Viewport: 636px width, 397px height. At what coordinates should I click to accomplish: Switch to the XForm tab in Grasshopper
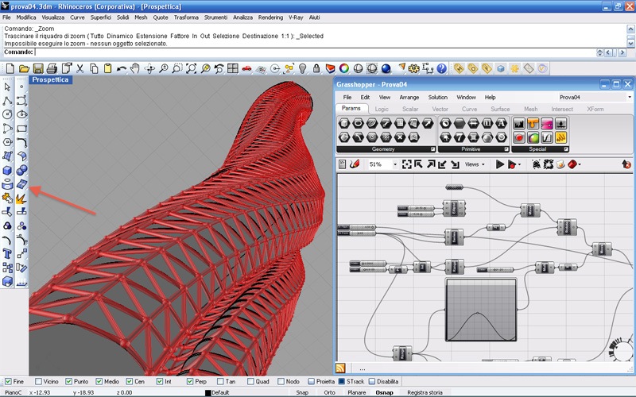coord(595,109)
